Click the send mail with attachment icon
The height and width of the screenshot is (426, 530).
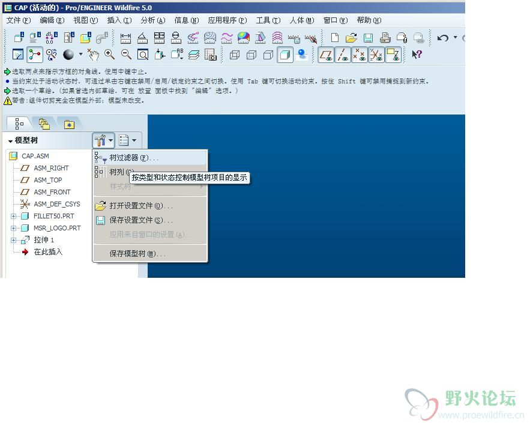coord(402,38)
